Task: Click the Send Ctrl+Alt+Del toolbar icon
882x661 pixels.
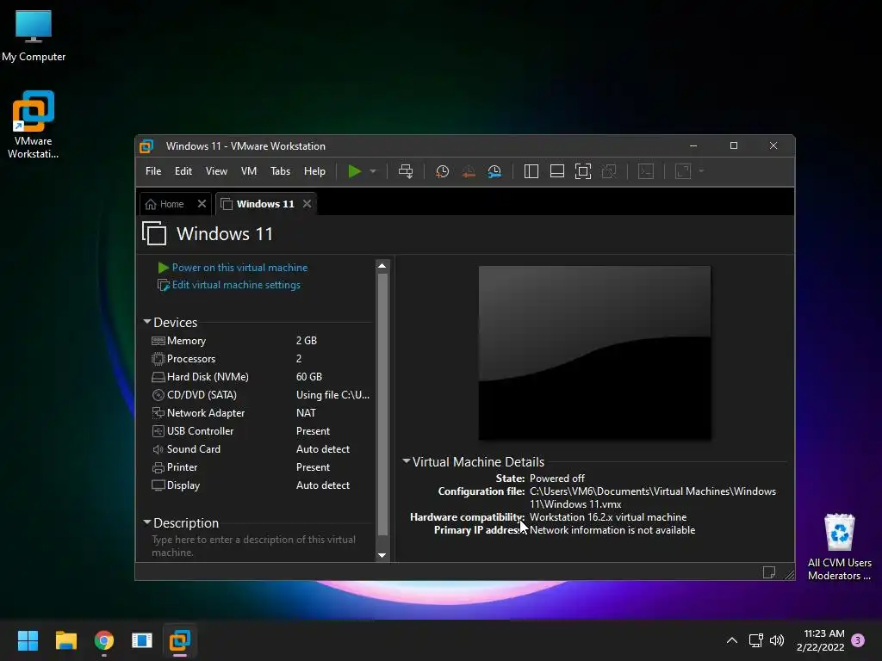Action: 406,171
